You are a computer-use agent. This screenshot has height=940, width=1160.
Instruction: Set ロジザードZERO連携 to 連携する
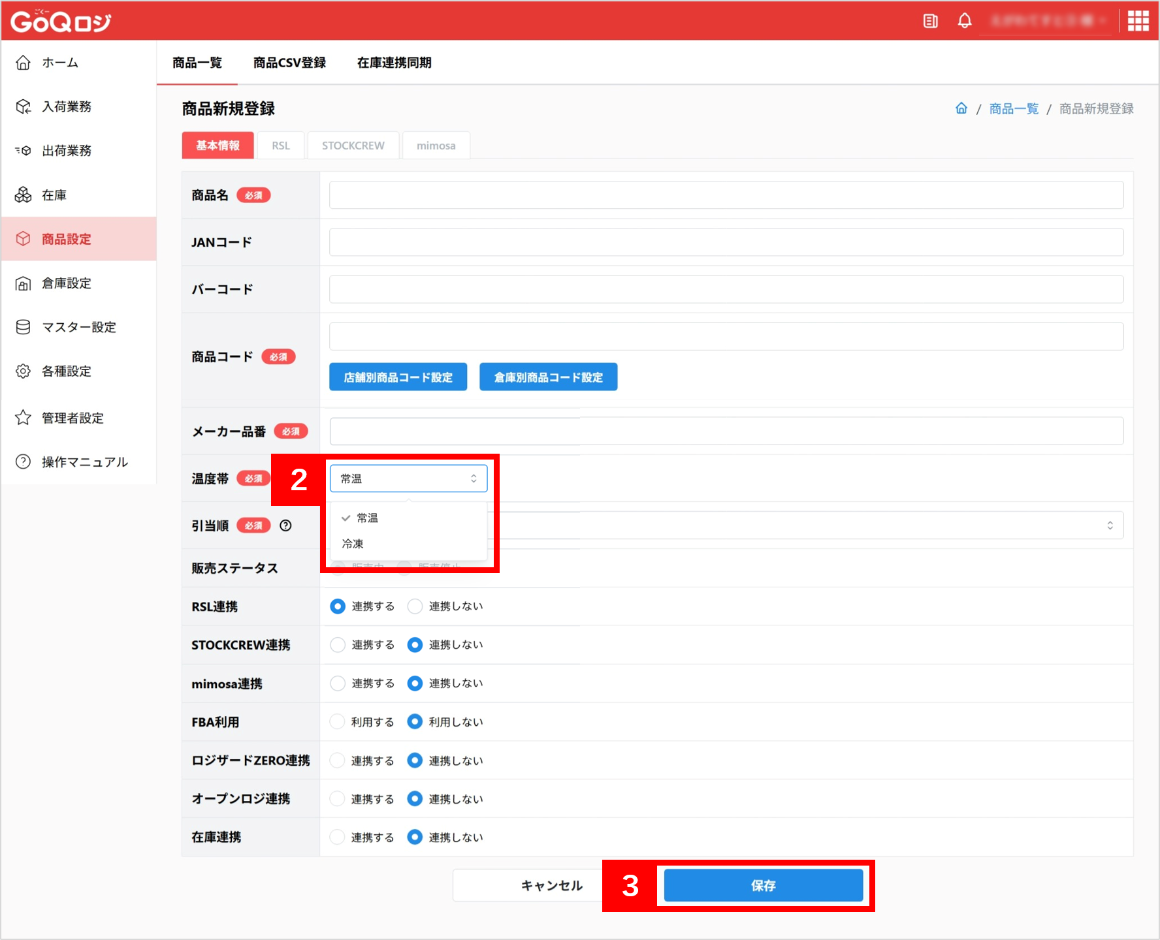(x=338, y=760)
